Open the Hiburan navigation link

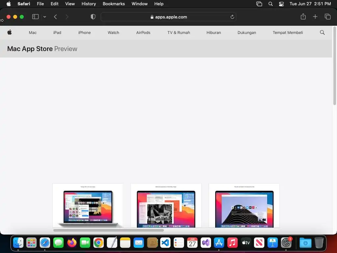214,33
